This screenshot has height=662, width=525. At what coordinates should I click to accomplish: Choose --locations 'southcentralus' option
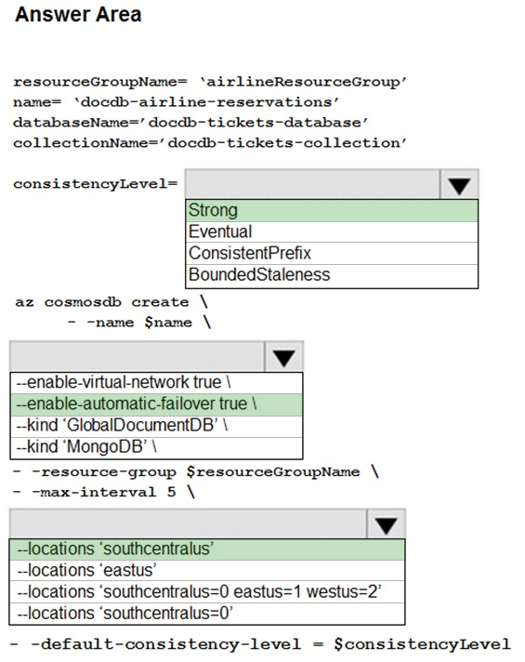coord(207,549)
